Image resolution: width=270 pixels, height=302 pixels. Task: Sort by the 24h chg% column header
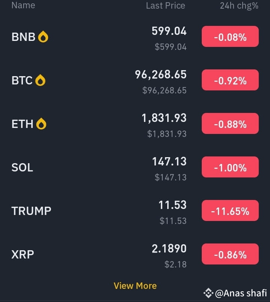(239, 6)
